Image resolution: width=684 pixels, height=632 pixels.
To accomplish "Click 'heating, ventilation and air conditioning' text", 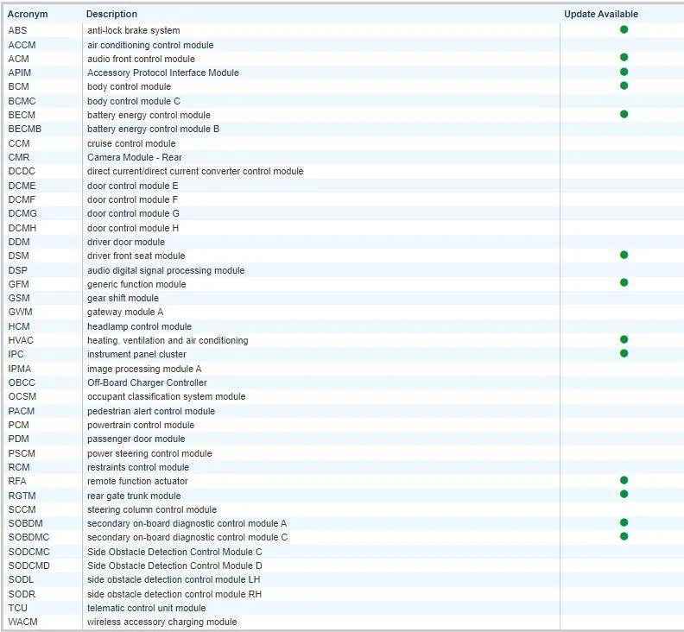I will 168,341.
